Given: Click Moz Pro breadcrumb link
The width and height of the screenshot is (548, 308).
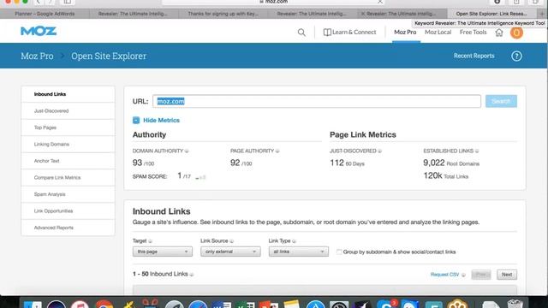Looking at the screenshot, I should [37, 56].
